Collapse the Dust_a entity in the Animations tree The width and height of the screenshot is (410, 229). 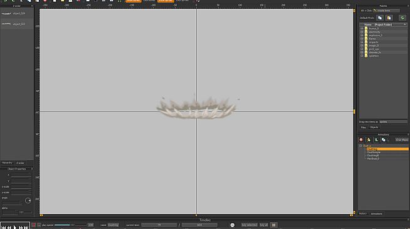click(360, 146)
